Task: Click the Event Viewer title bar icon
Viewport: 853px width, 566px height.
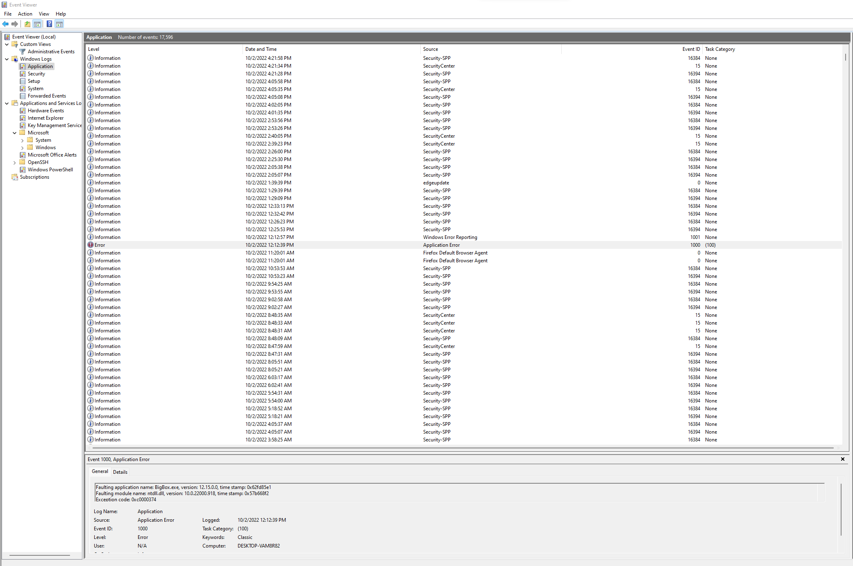Action: coord(4,5)
